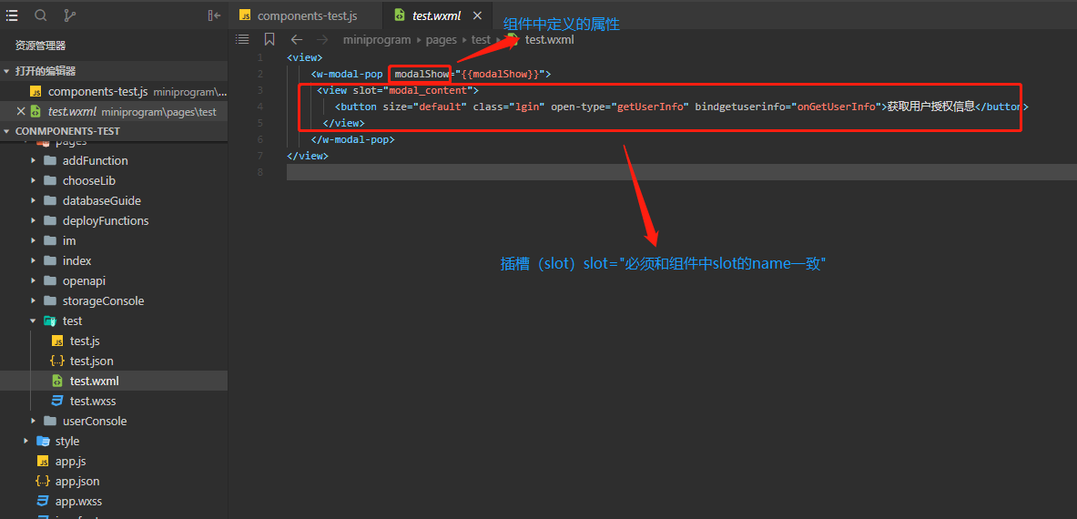This screenshot has height=519, width=1077.
Task: Expand the userConsole folder arrow
Action: coord(33,421)
